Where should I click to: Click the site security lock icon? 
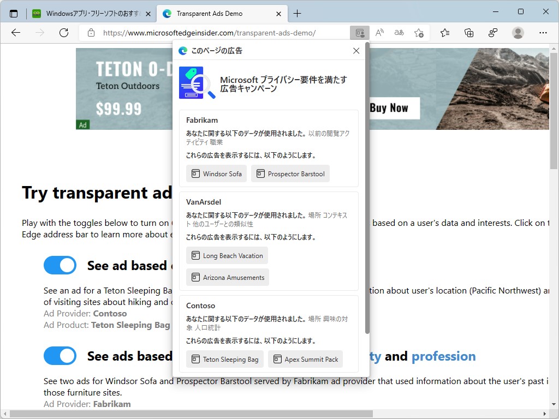coord(91,33)
